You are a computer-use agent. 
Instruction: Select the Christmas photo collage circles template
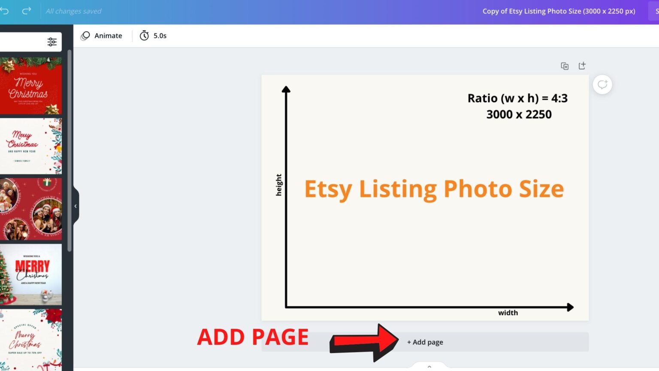coord(31,209)
